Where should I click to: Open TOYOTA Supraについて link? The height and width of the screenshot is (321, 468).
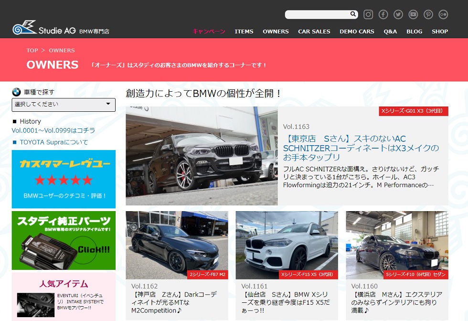click(x=53, y=142)
